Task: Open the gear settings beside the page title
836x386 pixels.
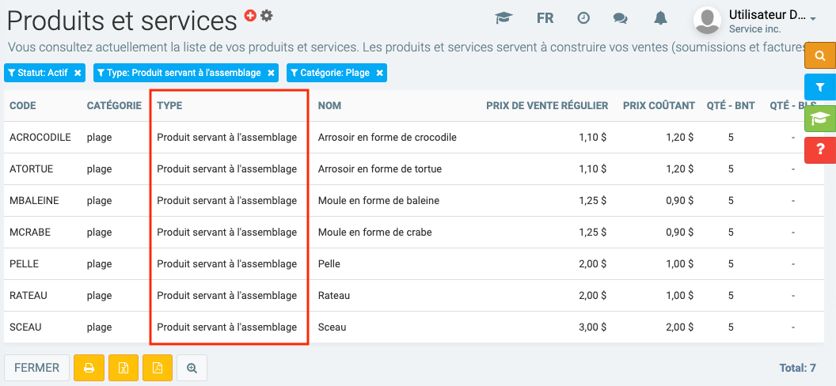Action: (267, 15)
